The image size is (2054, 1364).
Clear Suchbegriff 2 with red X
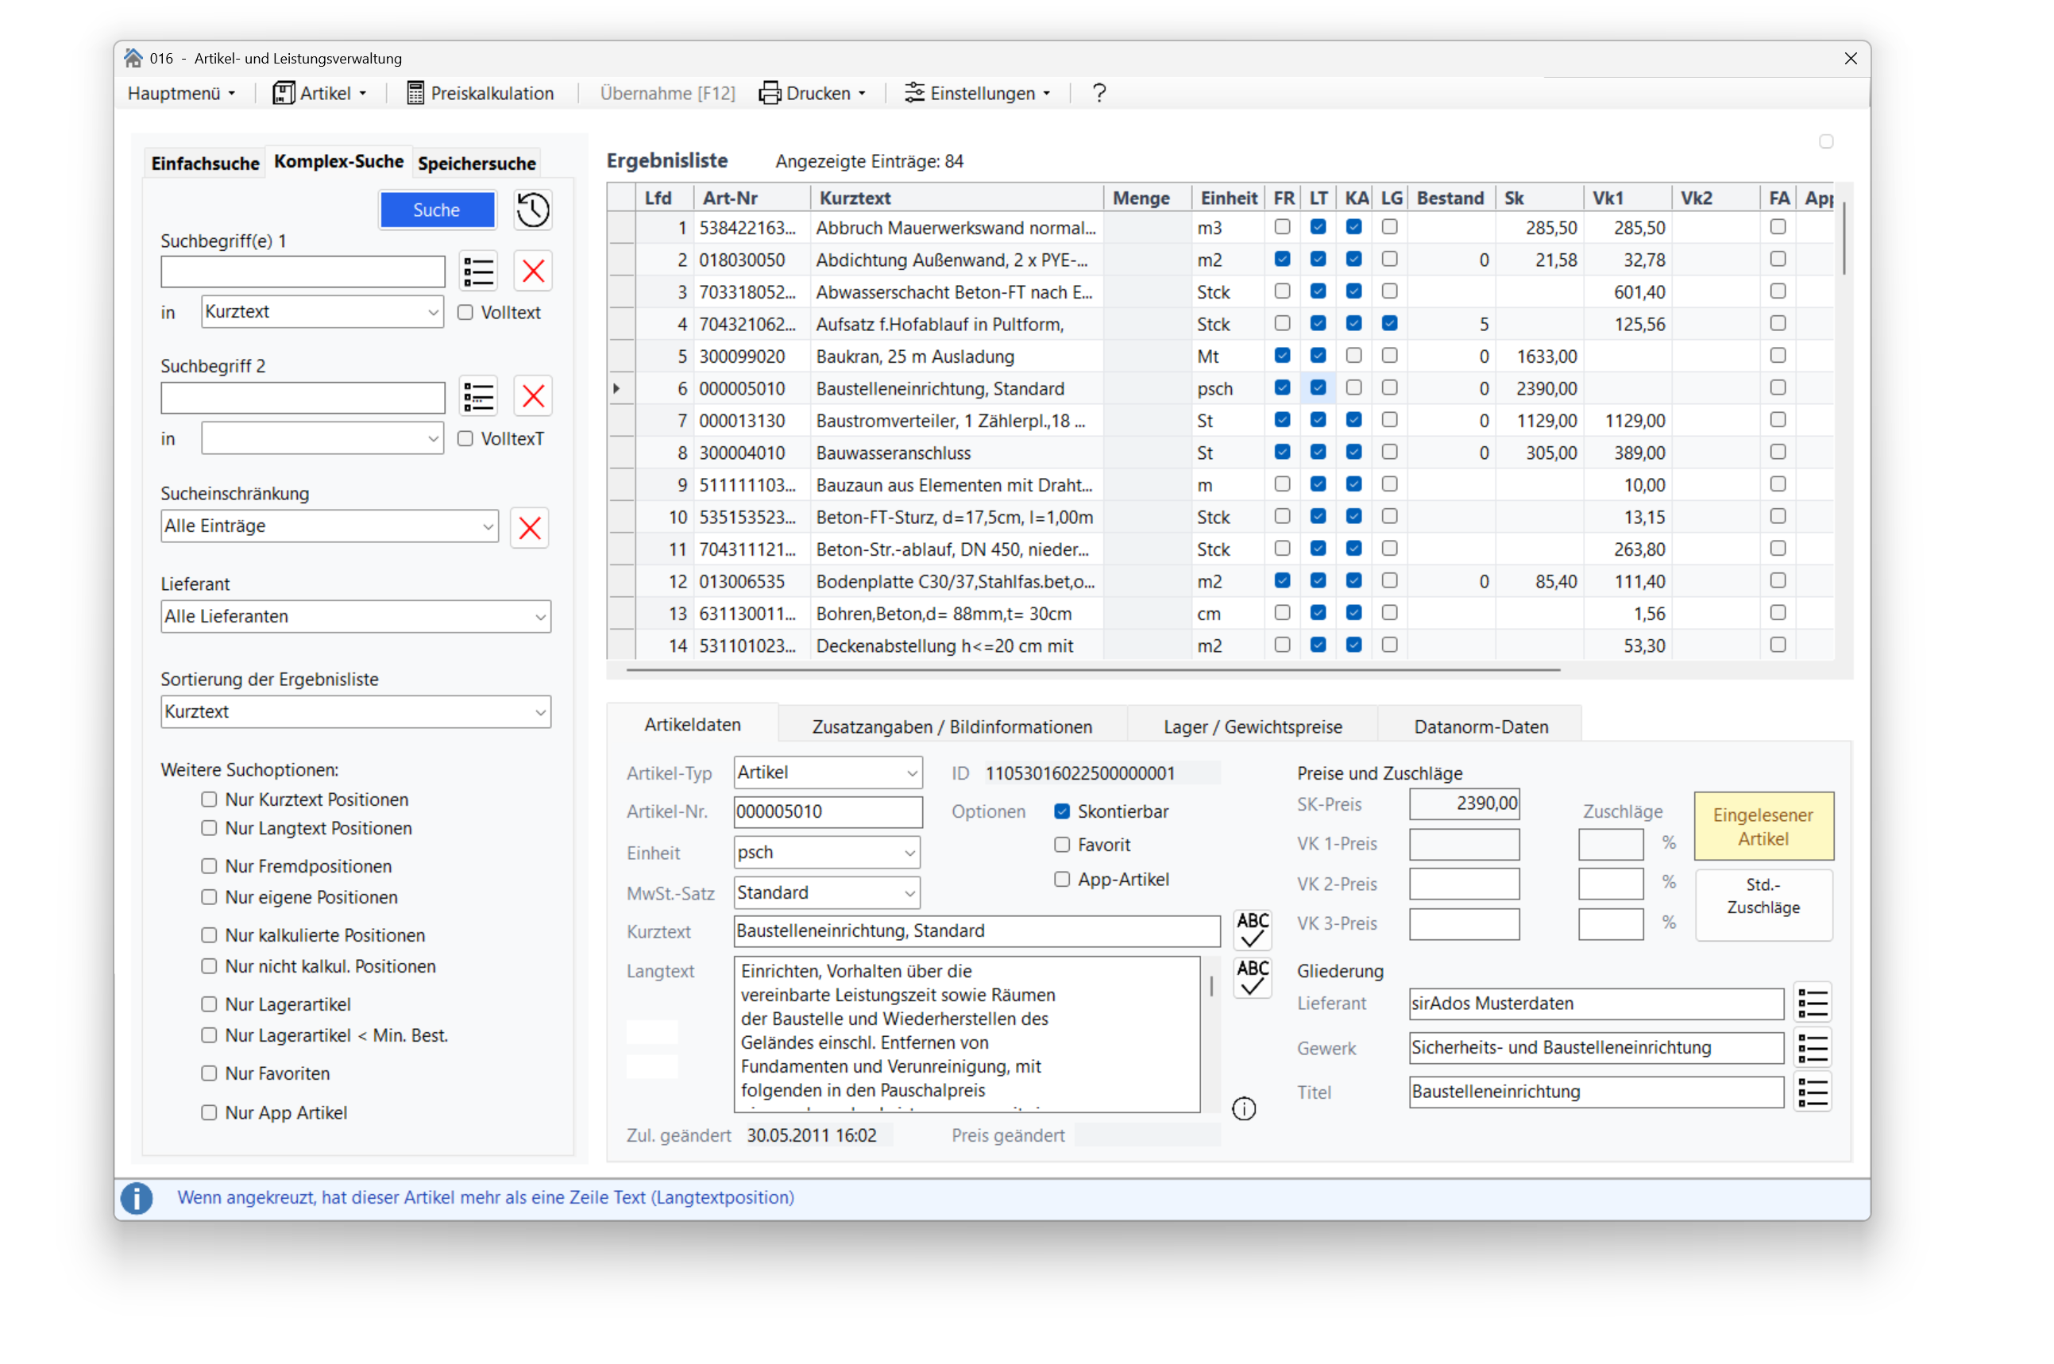pyautogui.click(x=534, y=398)
